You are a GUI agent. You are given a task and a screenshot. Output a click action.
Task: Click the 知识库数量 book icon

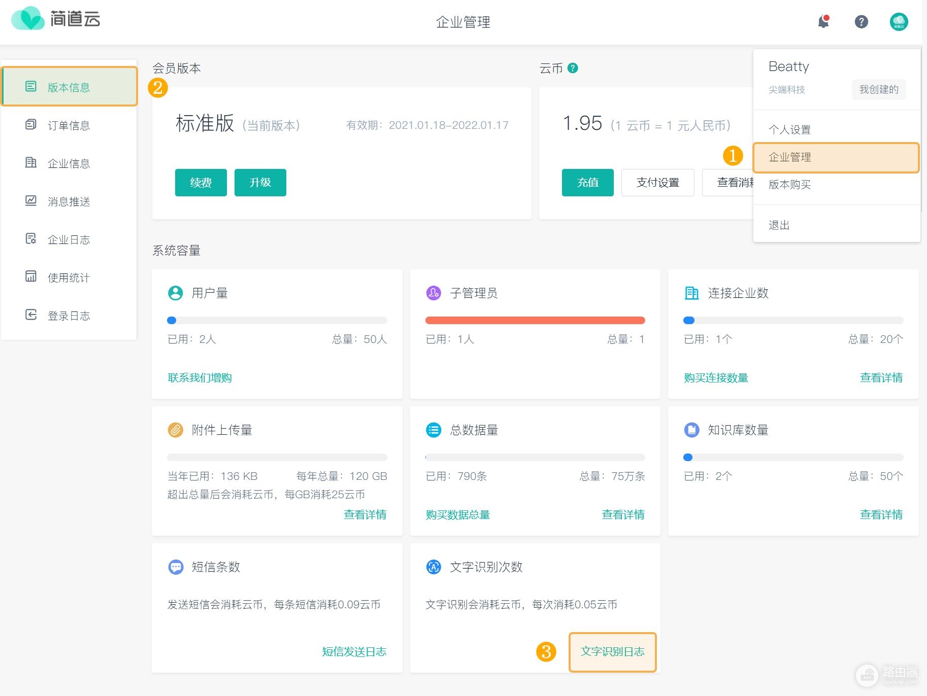click(x=691, y=430)
